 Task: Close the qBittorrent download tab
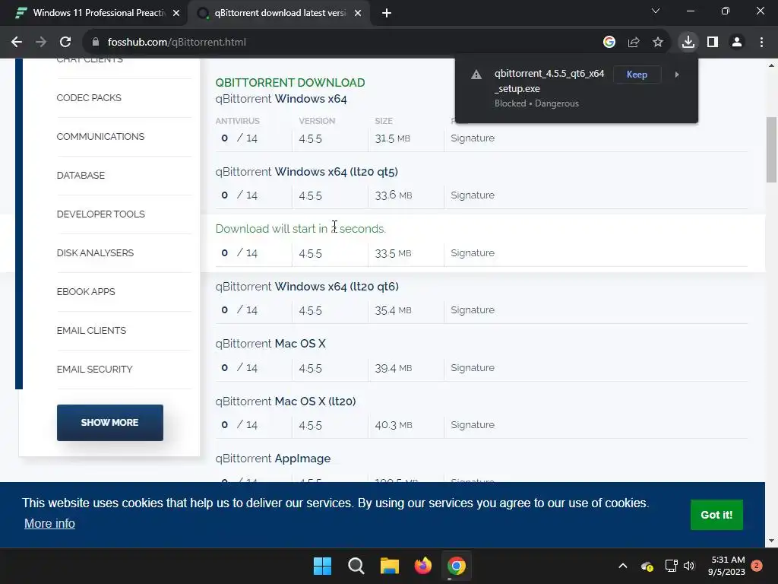pyautogui.click(x=358, y=14)
